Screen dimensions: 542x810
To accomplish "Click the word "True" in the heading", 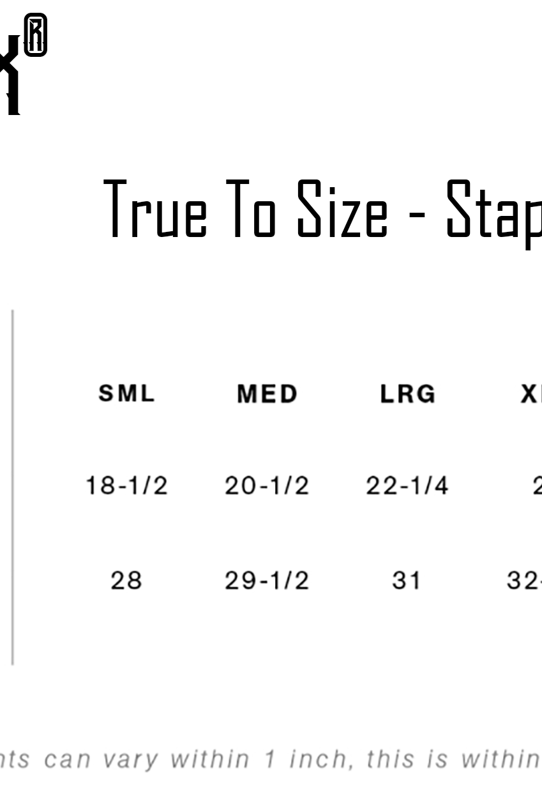I will tap(156, 210).
